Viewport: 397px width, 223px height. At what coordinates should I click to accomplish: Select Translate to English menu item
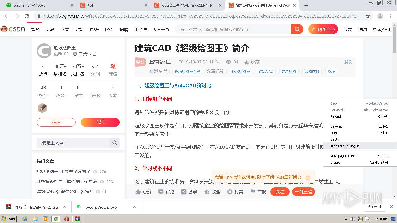(x=359, y=146)
